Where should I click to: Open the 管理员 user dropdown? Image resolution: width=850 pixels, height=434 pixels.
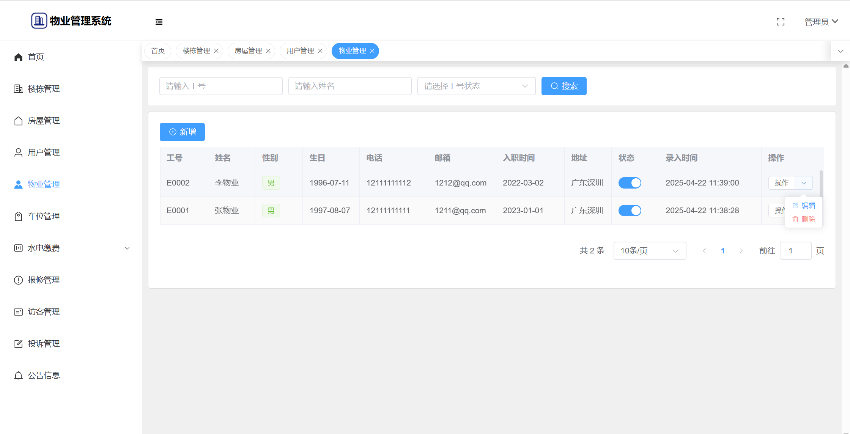pos(821,22)
